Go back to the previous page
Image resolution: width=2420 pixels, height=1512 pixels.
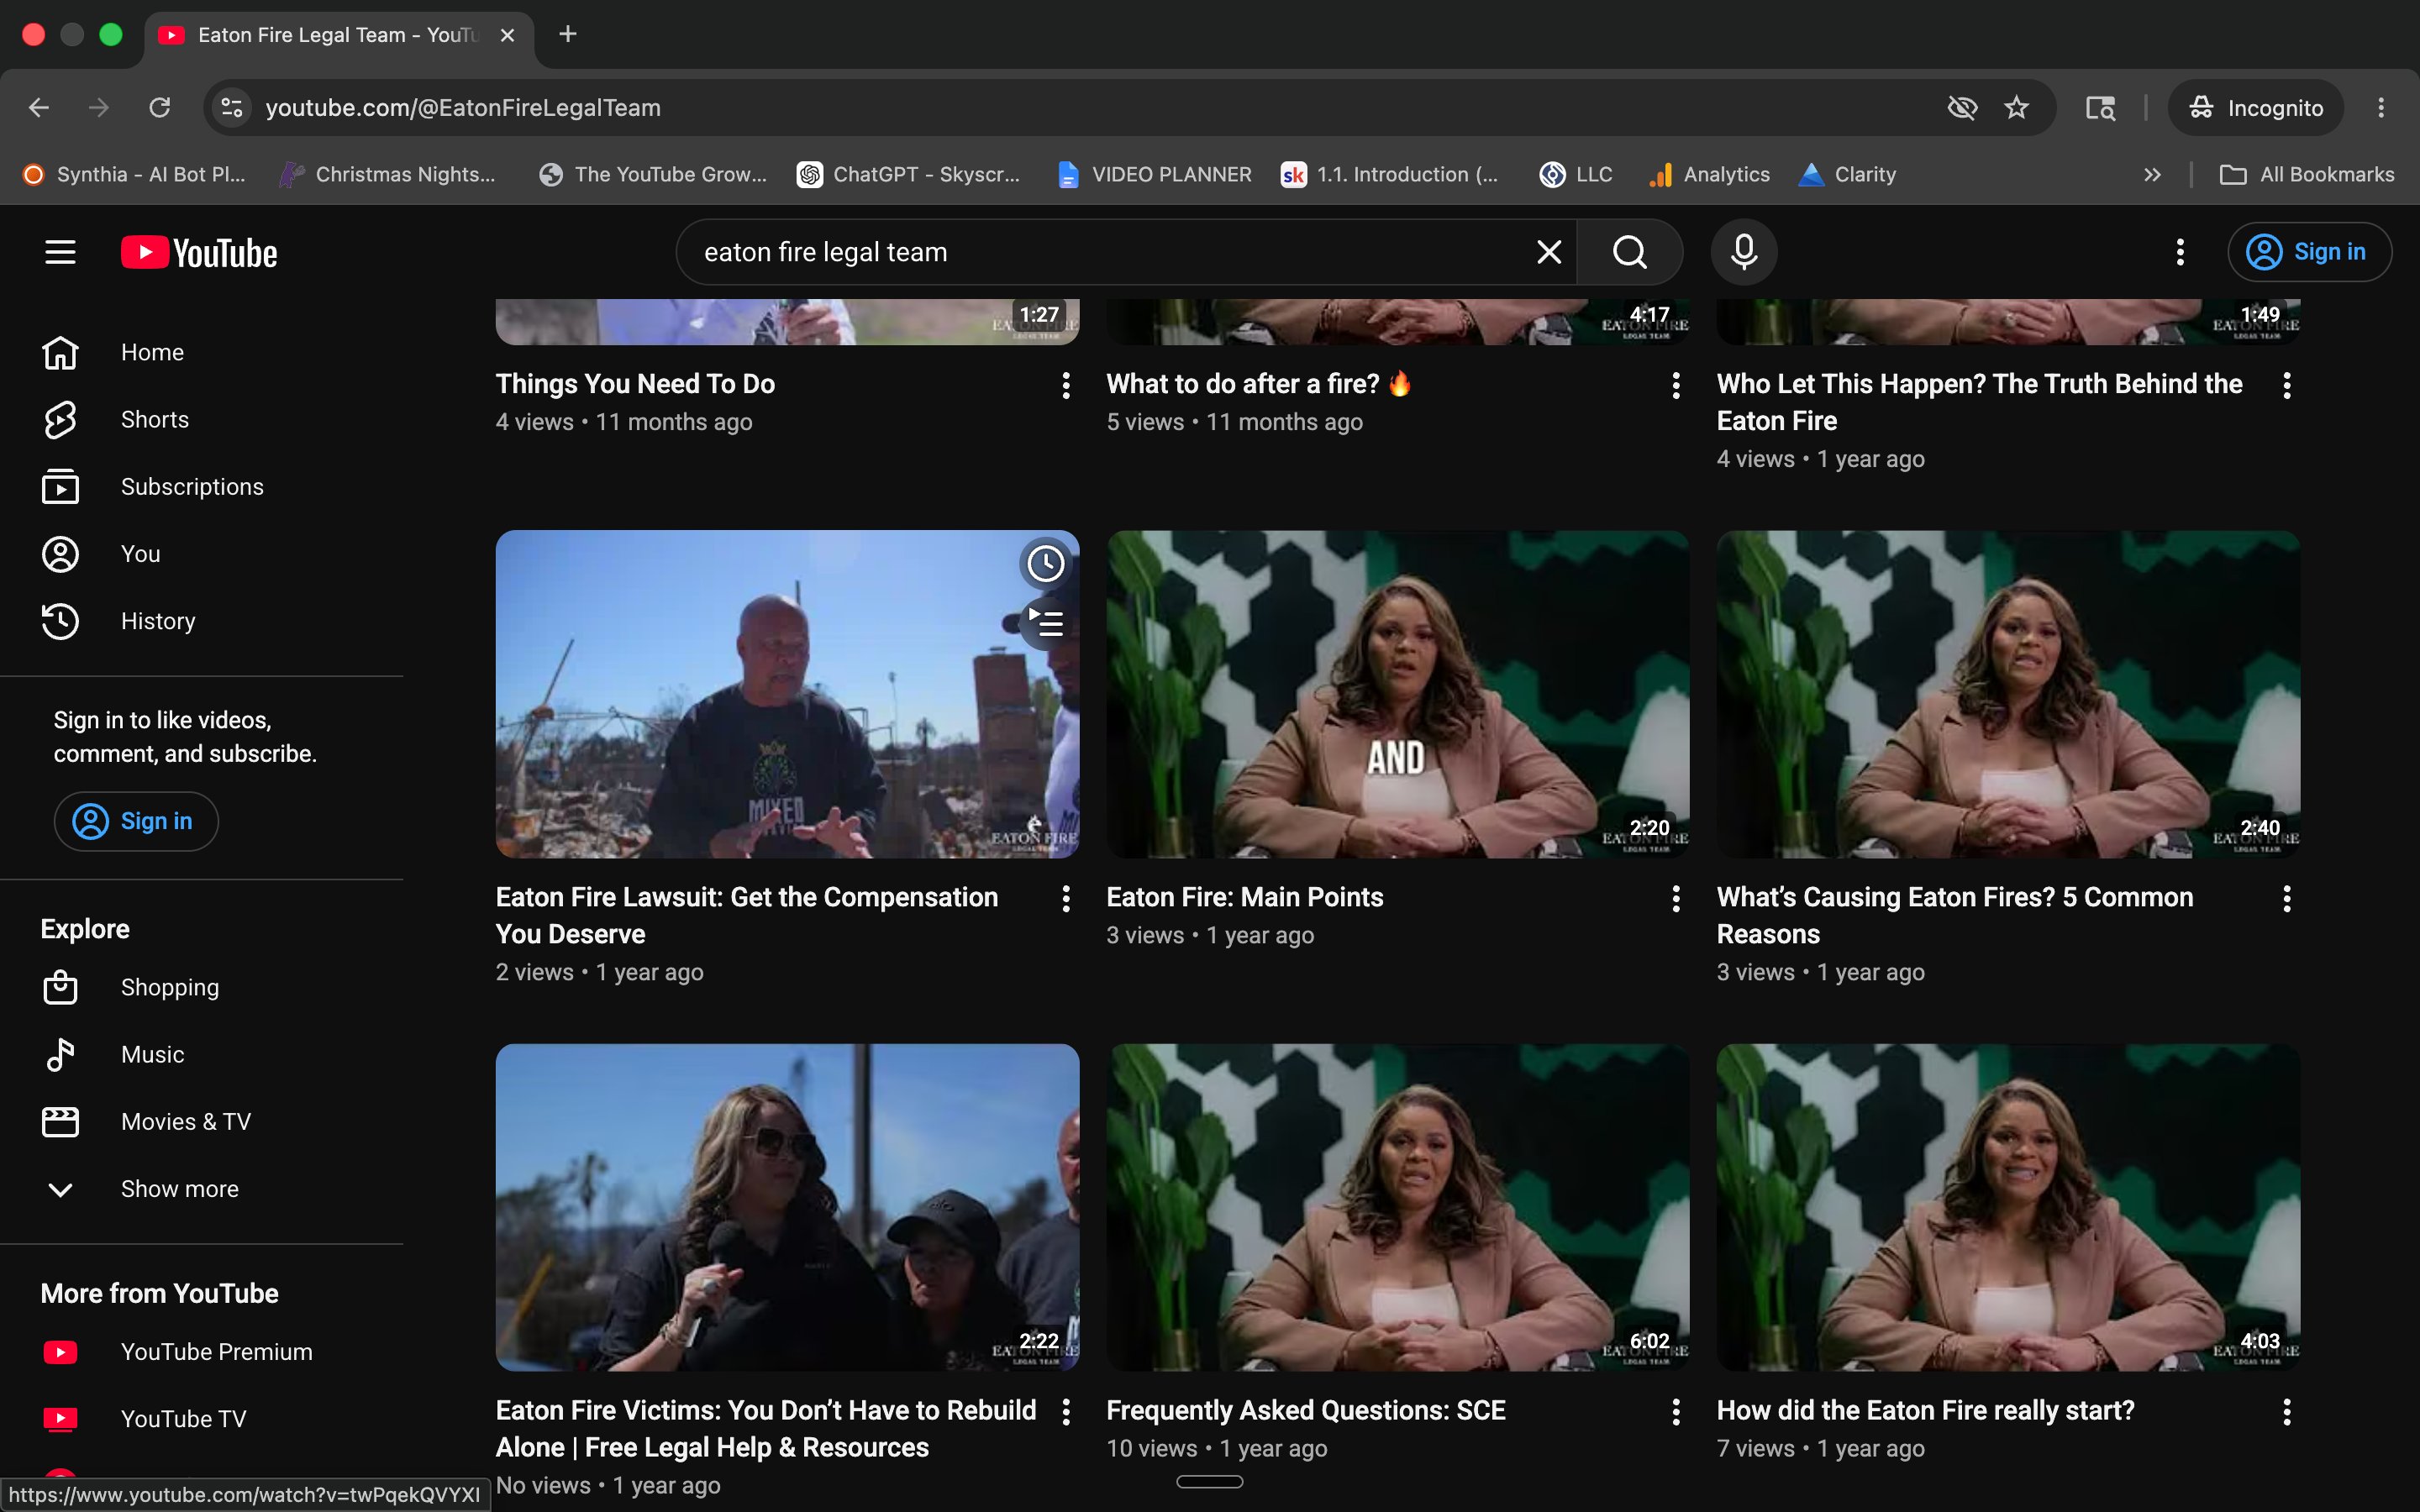click(x=39, y=108)
